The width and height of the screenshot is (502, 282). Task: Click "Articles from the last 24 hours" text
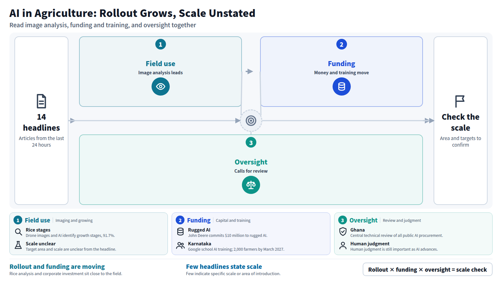pyautogui.click(x=41, y=142)
